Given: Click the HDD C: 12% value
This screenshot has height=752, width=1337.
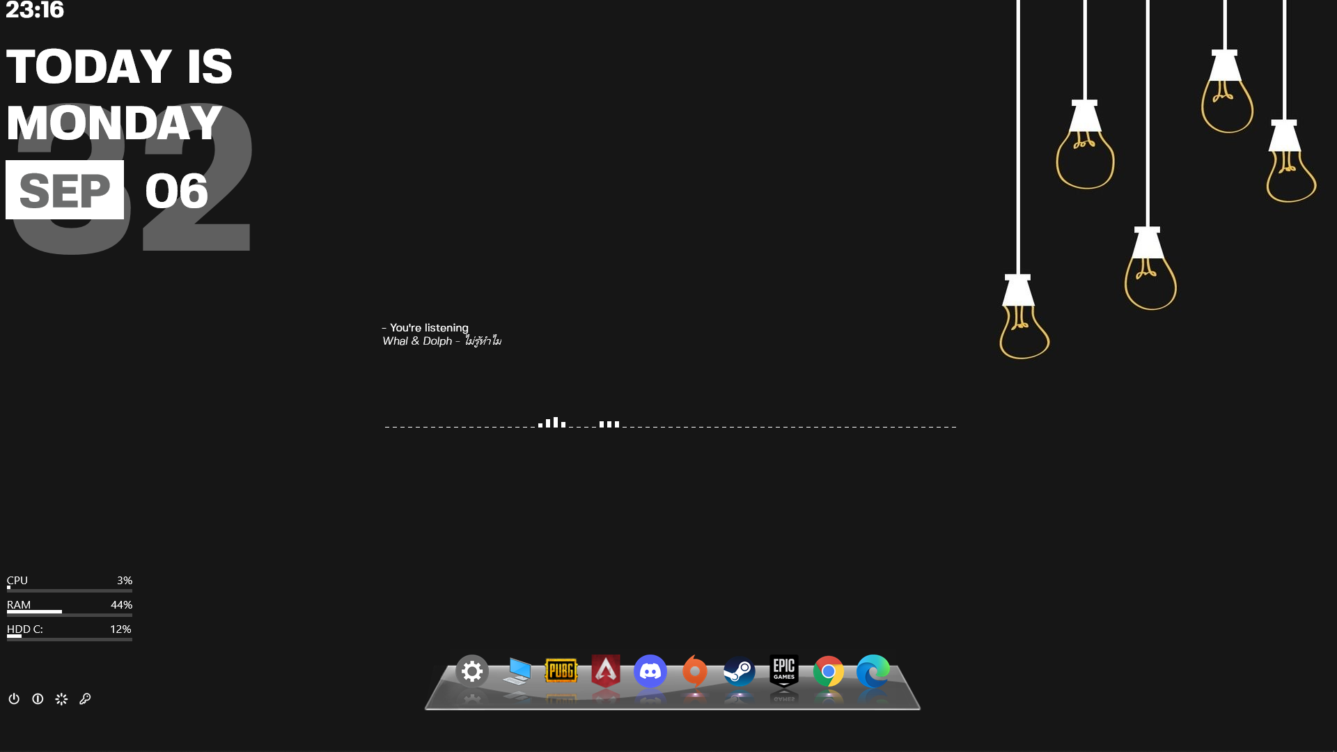Looking at the screenshot, I should tap(120, 629).
